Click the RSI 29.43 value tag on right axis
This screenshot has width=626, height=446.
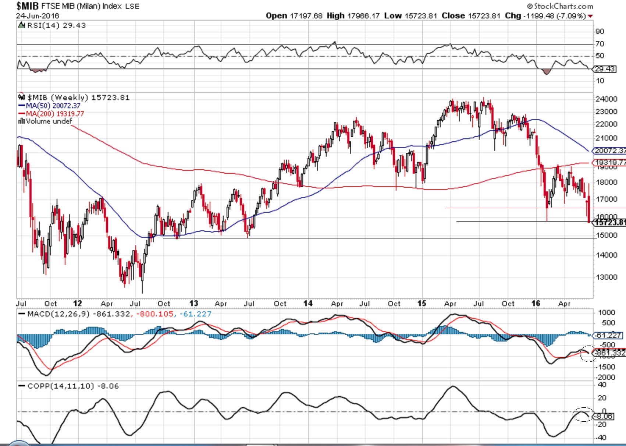pyautogui.click(x=604, y=69)
